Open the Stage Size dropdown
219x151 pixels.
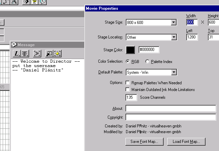click(174, 22)
